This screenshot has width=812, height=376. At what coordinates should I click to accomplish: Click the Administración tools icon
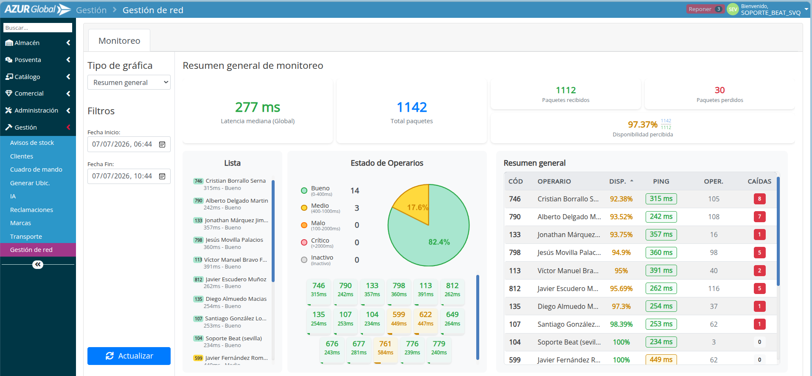coord(9,110)
